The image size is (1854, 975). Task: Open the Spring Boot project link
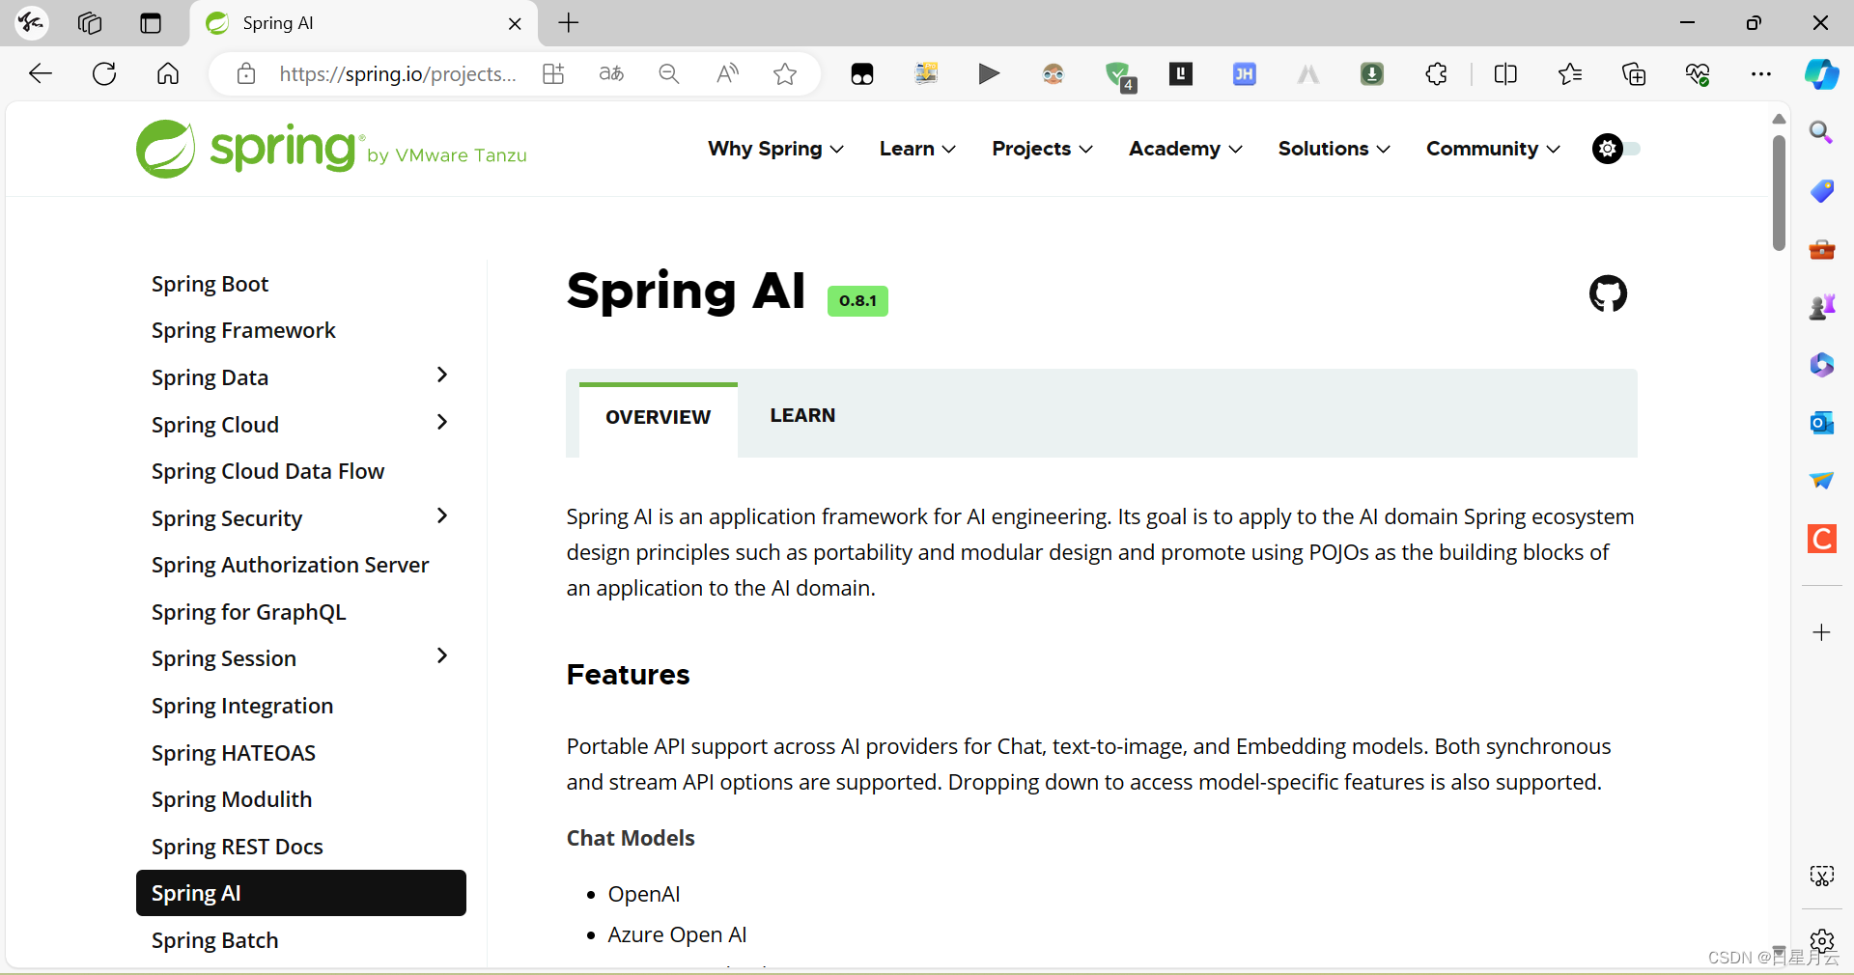tap(210, 284)
